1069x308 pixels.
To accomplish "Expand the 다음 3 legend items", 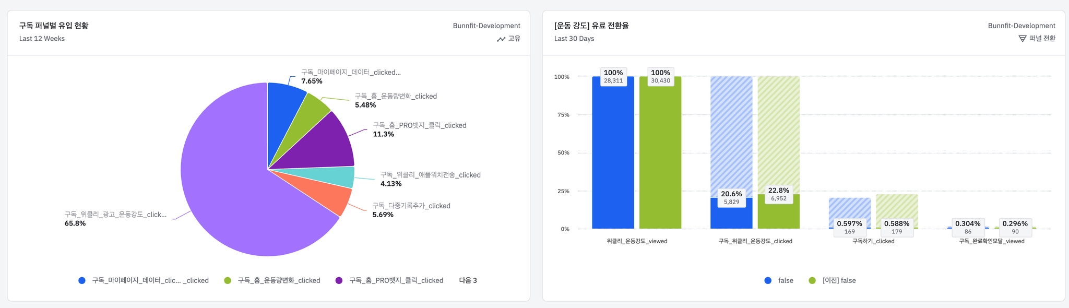I will coord(468,280).
